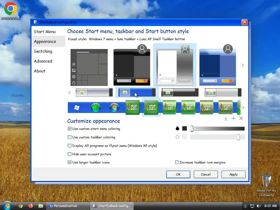
Task: Select the Windows 10 tile menu style thumbnail
Action: 89,67
